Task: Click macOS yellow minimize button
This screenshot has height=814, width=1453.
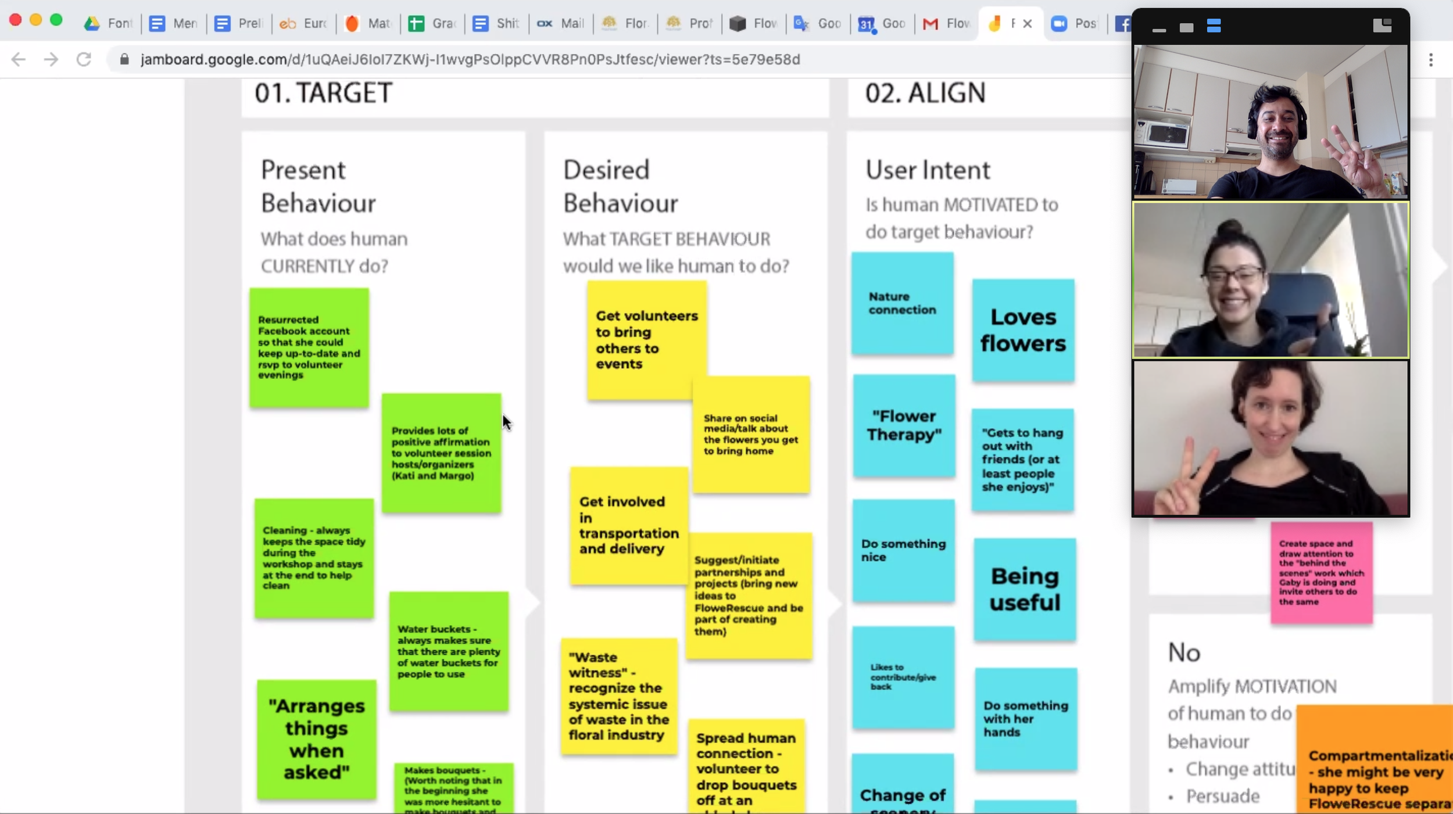Action: click(x=35, y=20)
